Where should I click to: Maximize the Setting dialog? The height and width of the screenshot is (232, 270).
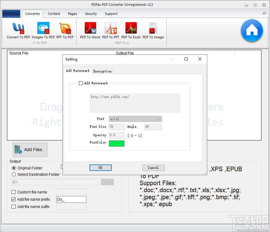tap(186, 59)
